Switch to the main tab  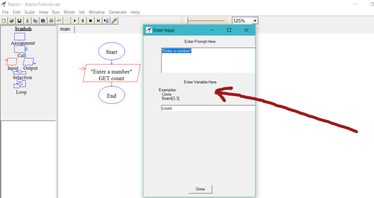coord(65,29)
